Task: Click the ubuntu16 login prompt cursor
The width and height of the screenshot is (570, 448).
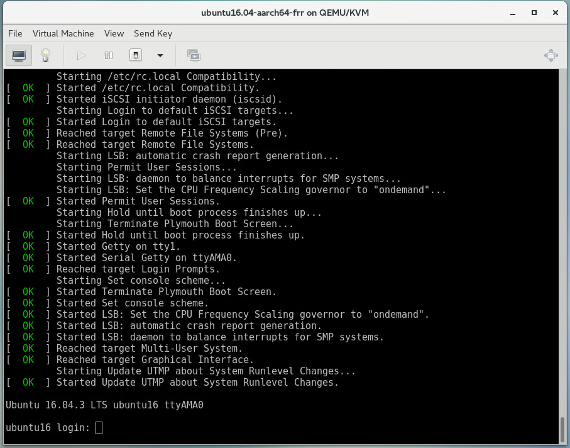Action: pyautogui.click(x=99, y=427)
